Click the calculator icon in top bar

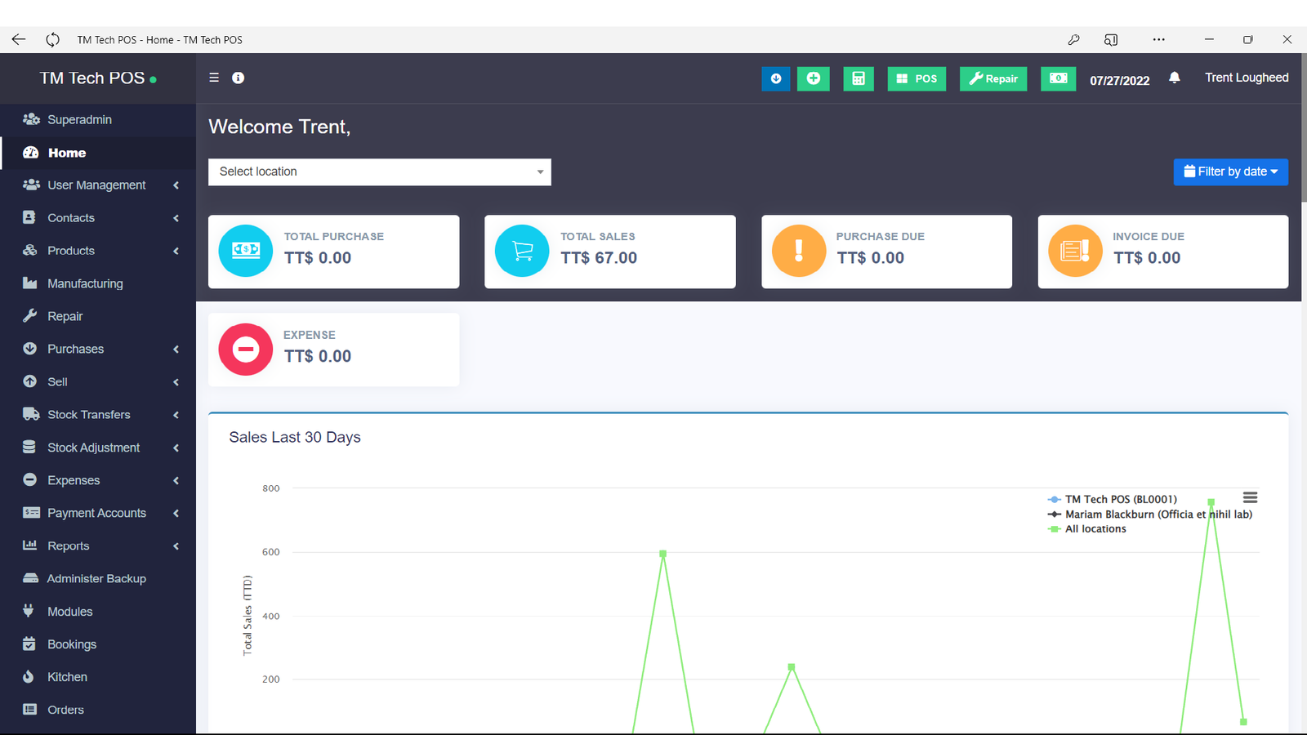click(858, 78)
